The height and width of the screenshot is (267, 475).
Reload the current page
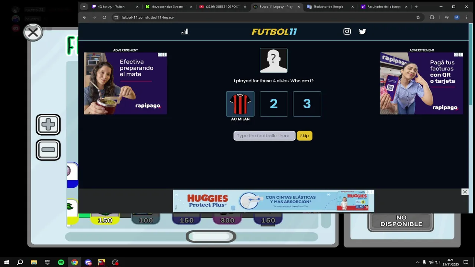click(x=104, y=17)
